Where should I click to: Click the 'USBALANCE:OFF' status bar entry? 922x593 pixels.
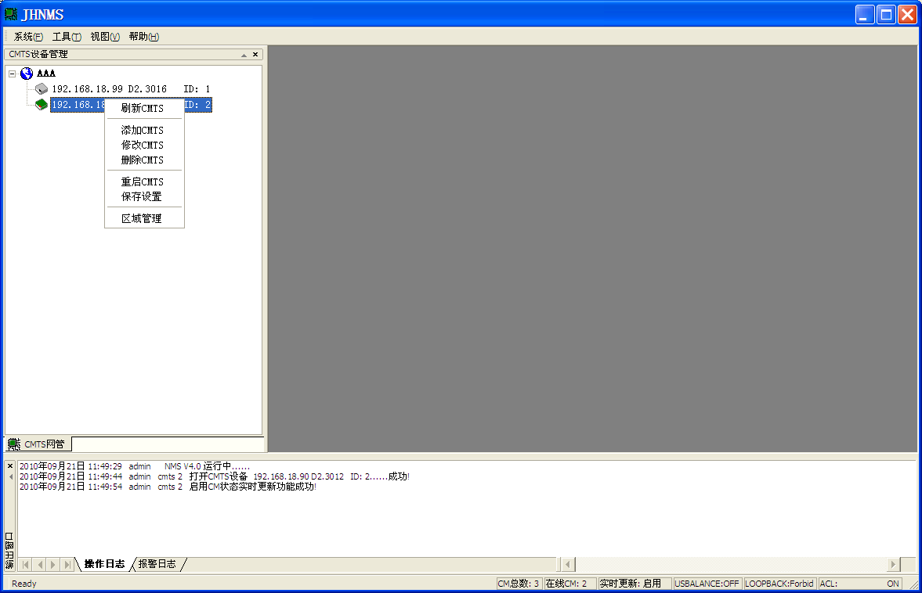coord(707,583)
